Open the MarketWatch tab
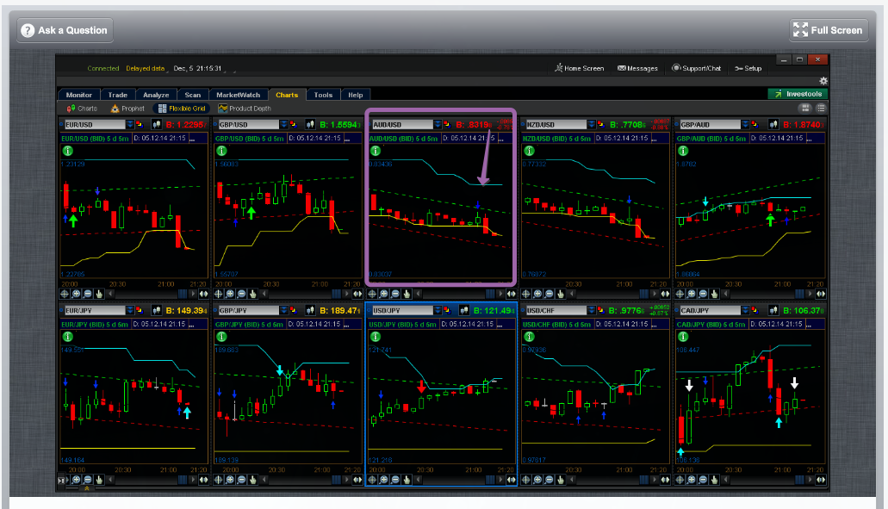 238,95
